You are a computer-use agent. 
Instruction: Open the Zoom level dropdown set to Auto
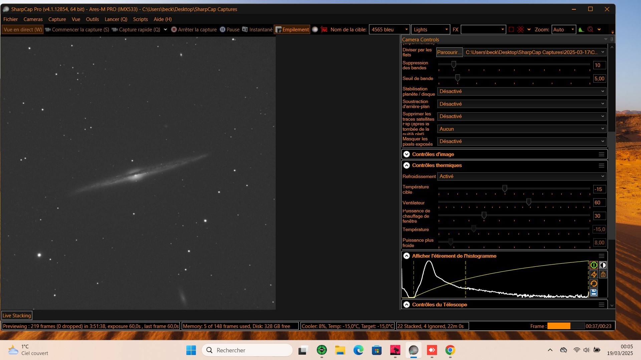pyautogui.click(x=564, y=29)
